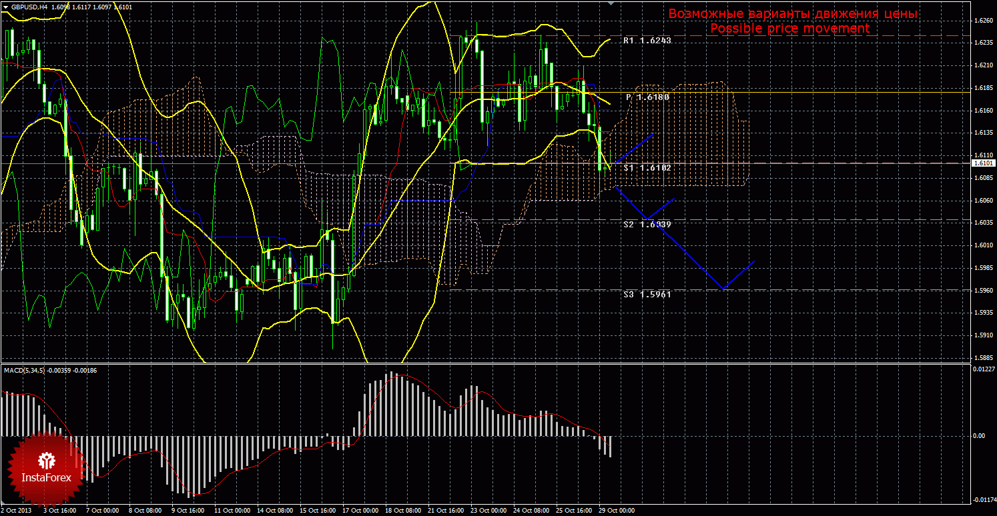Viewport: 997px width, 516px height.
Task: Click the '2 Oct 2013' date label
Action: click(17, 511)
